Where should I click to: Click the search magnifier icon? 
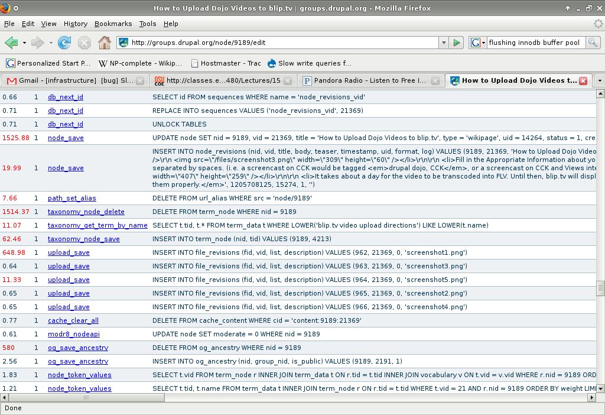click(593, 43)
